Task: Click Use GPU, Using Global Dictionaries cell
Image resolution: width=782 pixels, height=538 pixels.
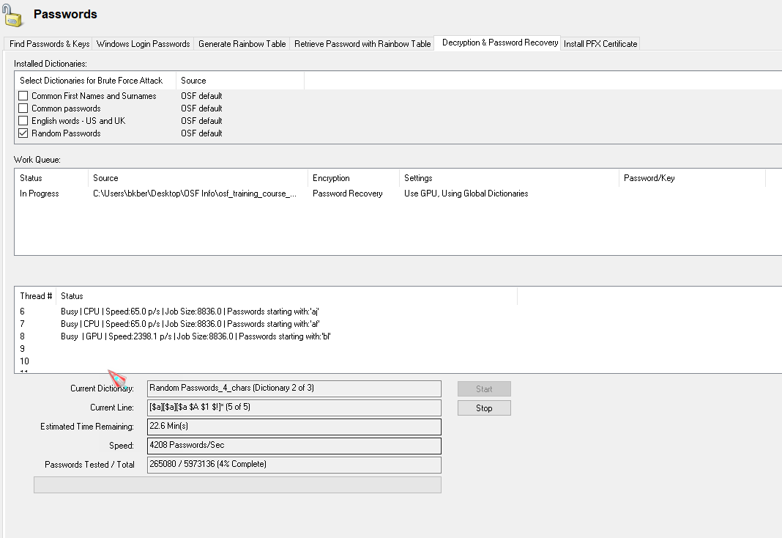Action: [x=466, y=194]
